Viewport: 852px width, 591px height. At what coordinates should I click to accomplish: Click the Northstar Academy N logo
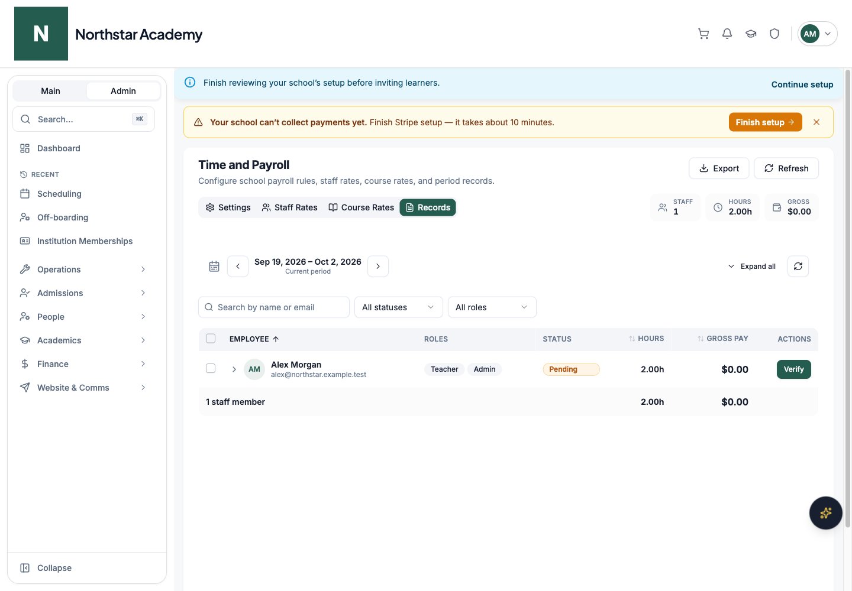coord(41,34)
